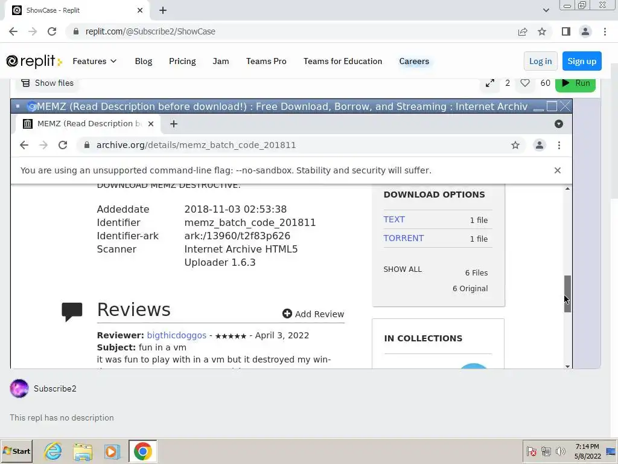Open the Careers nav link

click(x=414, y=61)
